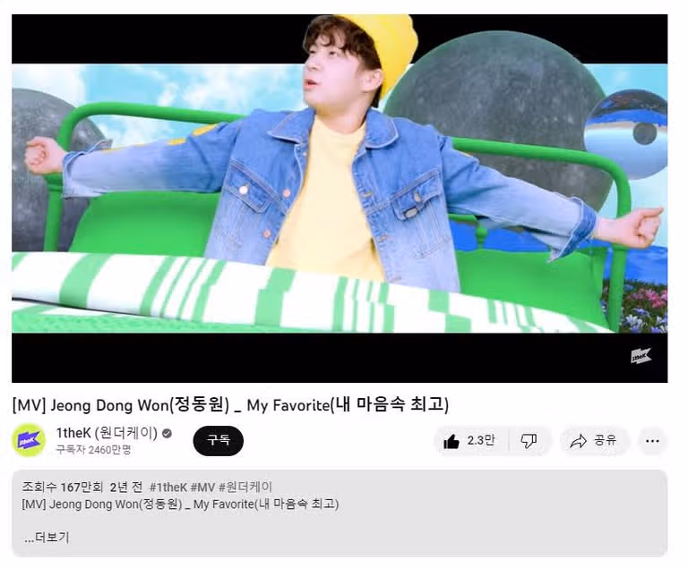Click the share arrow icon
The image size is (688, 568).
click(x=578, y=441)
